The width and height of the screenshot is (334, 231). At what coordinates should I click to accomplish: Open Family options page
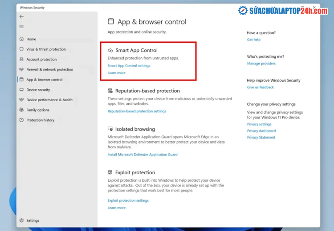(x=38, y=110)
